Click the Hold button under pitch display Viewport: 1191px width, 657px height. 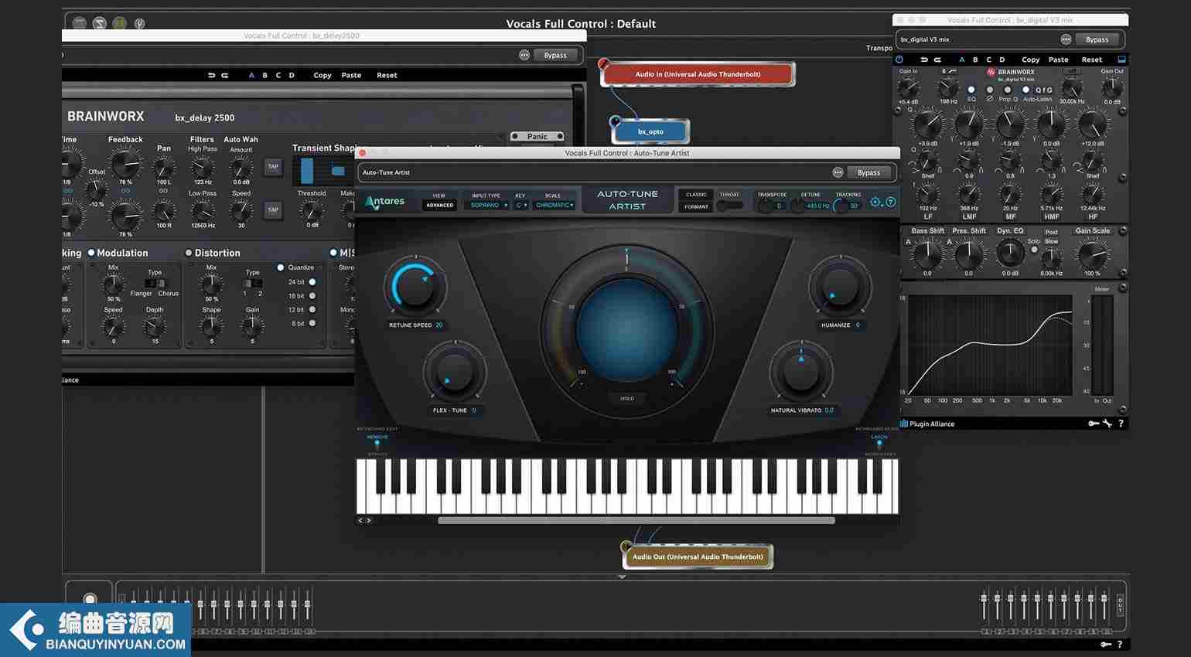(x=627, y=398)
